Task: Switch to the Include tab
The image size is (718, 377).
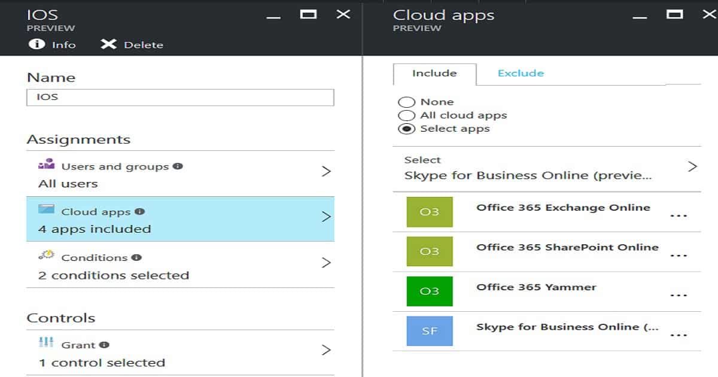Action: point(434,74)
